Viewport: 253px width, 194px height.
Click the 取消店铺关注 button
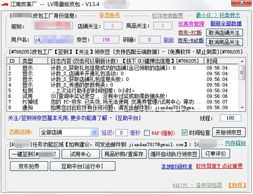pos(224,33)
